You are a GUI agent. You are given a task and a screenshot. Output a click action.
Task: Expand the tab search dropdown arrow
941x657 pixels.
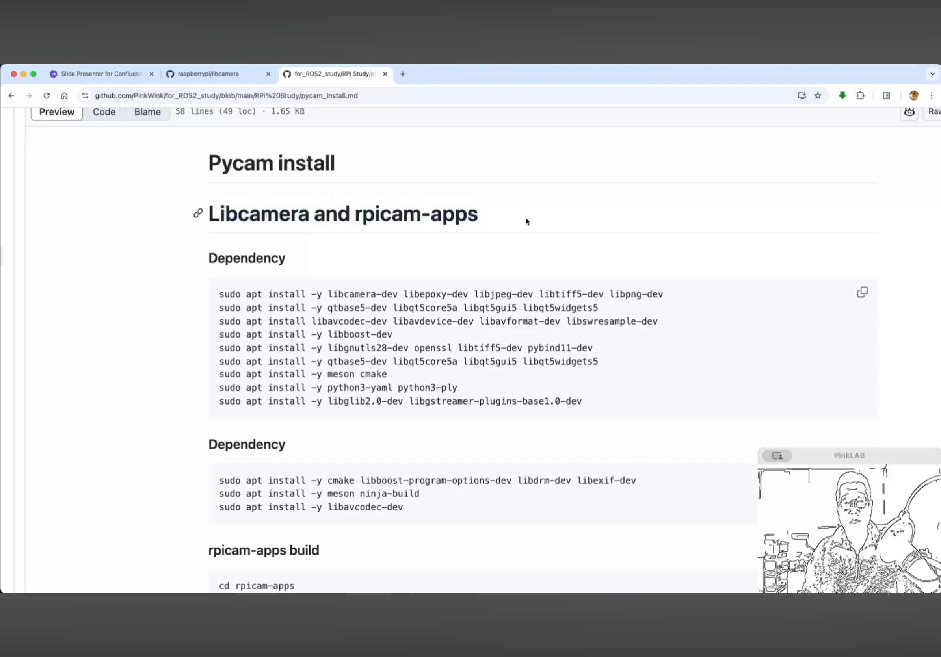[x=932, y=74]
